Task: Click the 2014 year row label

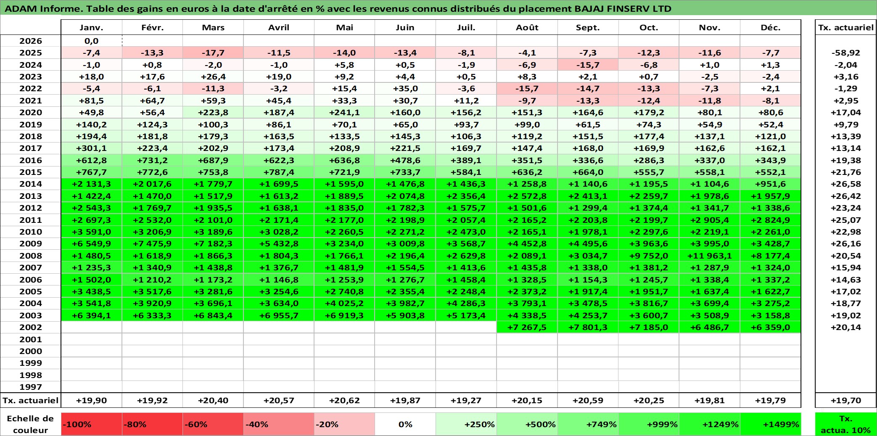Action: (31, 184)
